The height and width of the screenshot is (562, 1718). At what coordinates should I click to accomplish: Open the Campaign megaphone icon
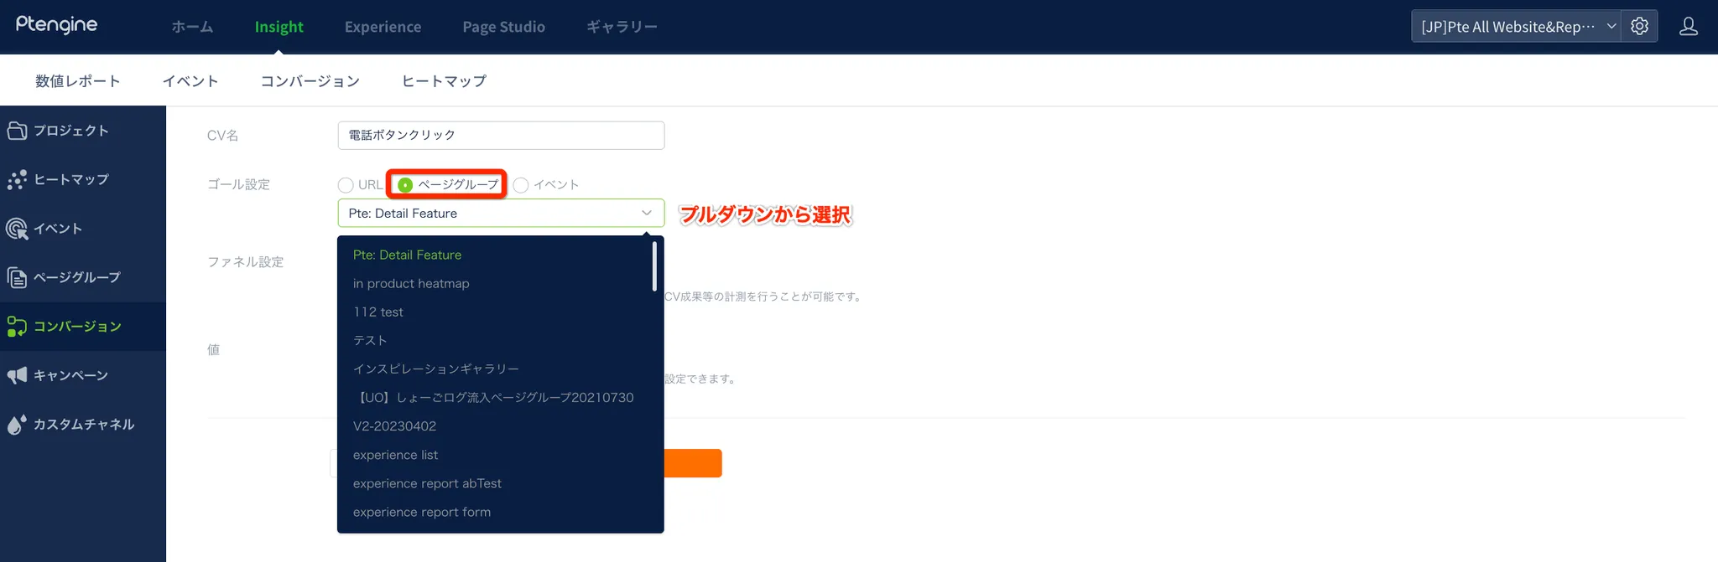17,375
